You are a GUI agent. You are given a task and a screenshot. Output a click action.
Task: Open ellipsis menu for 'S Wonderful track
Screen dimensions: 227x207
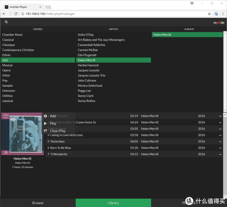click(x=220, y=154)
